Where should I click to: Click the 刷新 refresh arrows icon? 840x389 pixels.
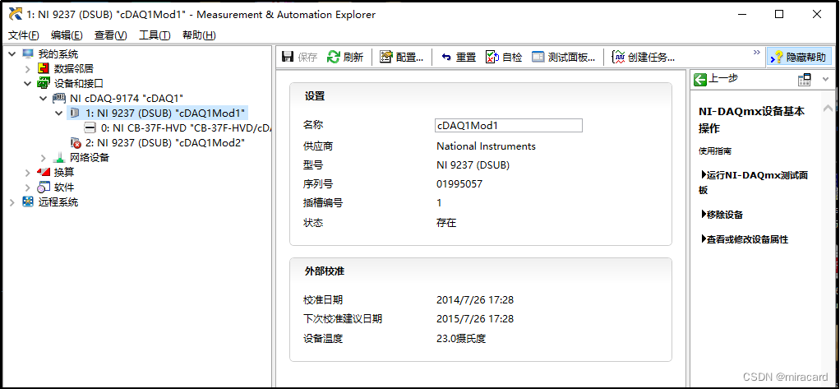[x=334, y=57]
